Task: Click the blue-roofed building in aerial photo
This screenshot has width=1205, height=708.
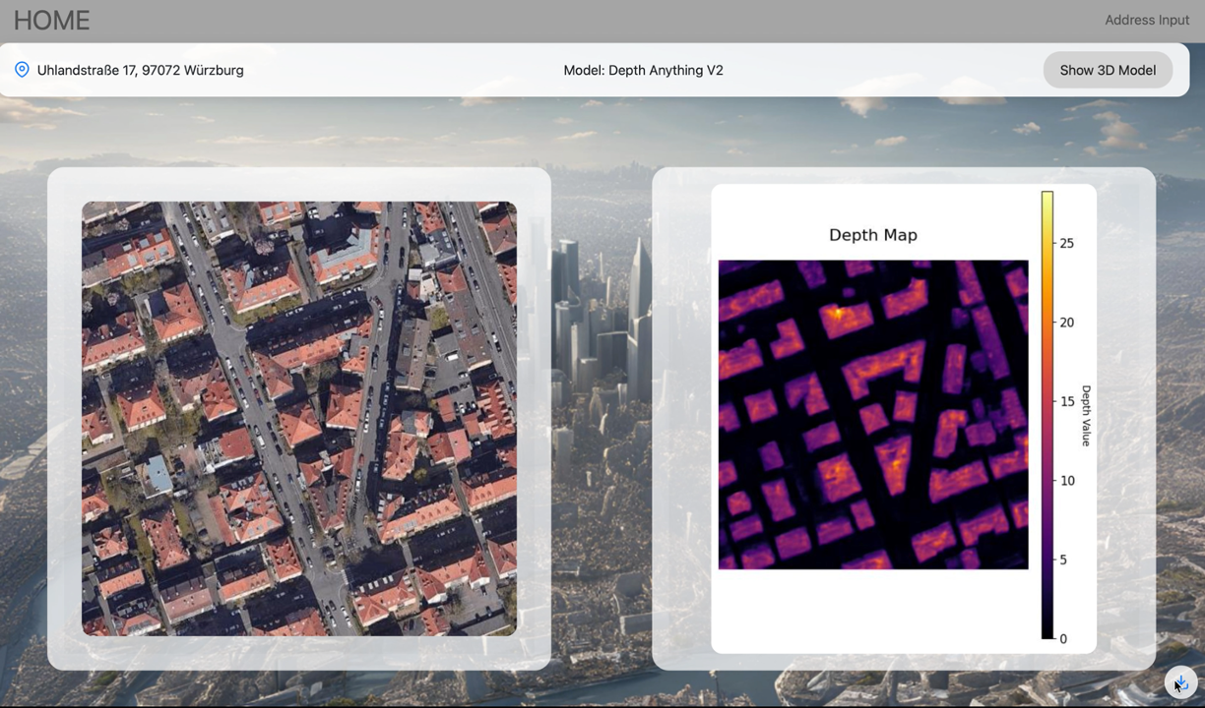Action: (x=158, y=476)
